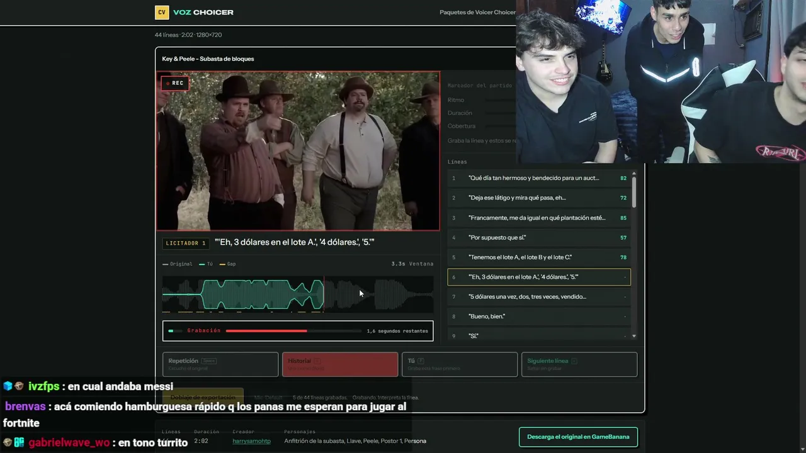This screenshot has height=453, width=806.
Task: Click the CV logo badge
Action: click(x=162, y=13)
